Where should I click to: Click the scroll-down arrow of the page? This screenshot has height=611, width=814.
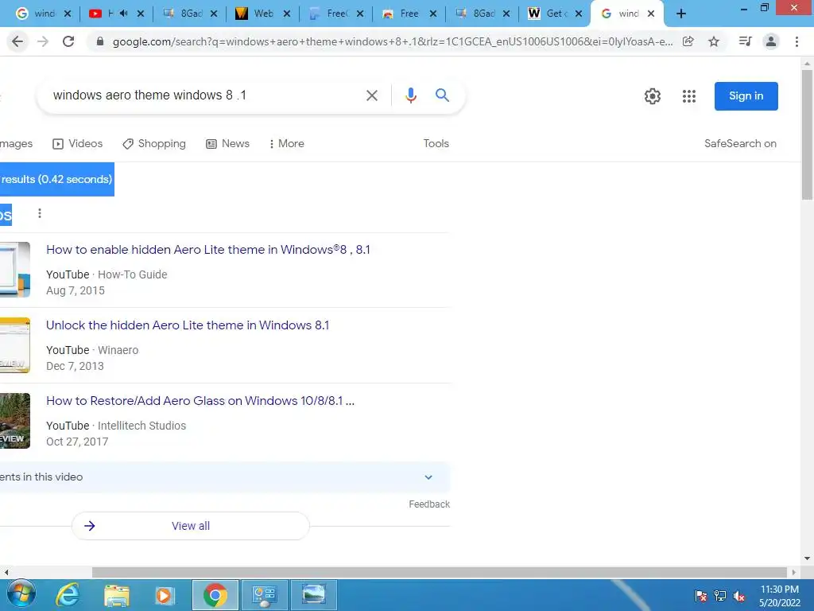807,559
